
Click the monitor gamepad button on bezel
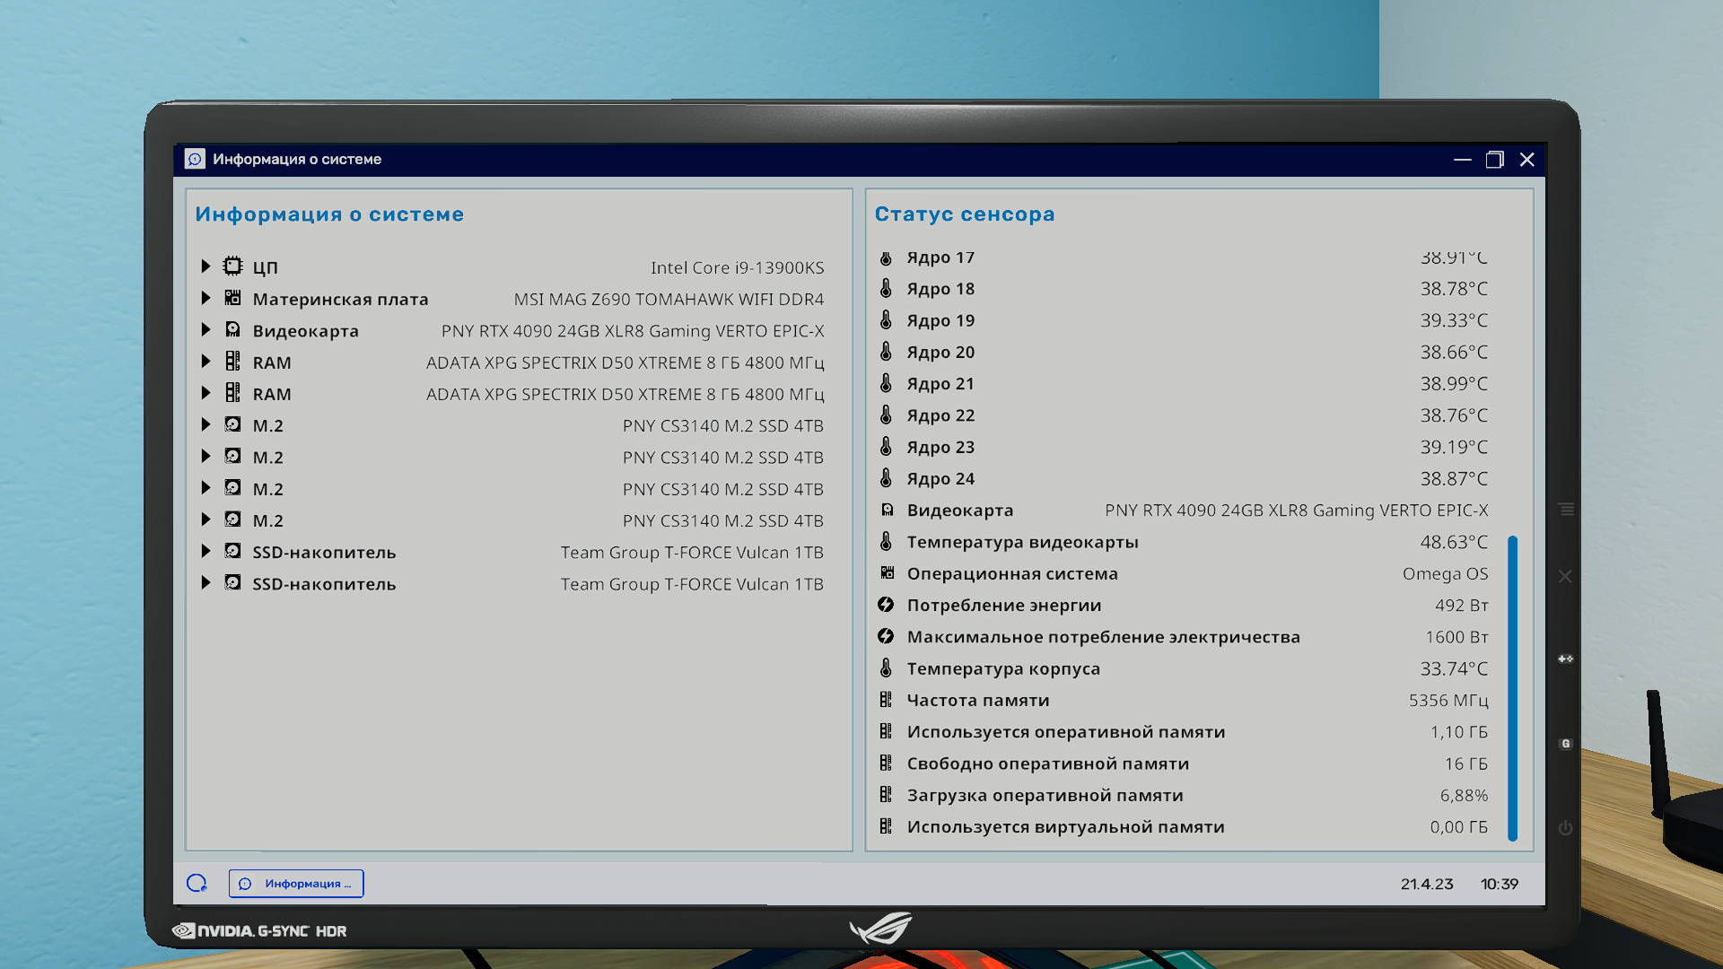pos(1566,659)
